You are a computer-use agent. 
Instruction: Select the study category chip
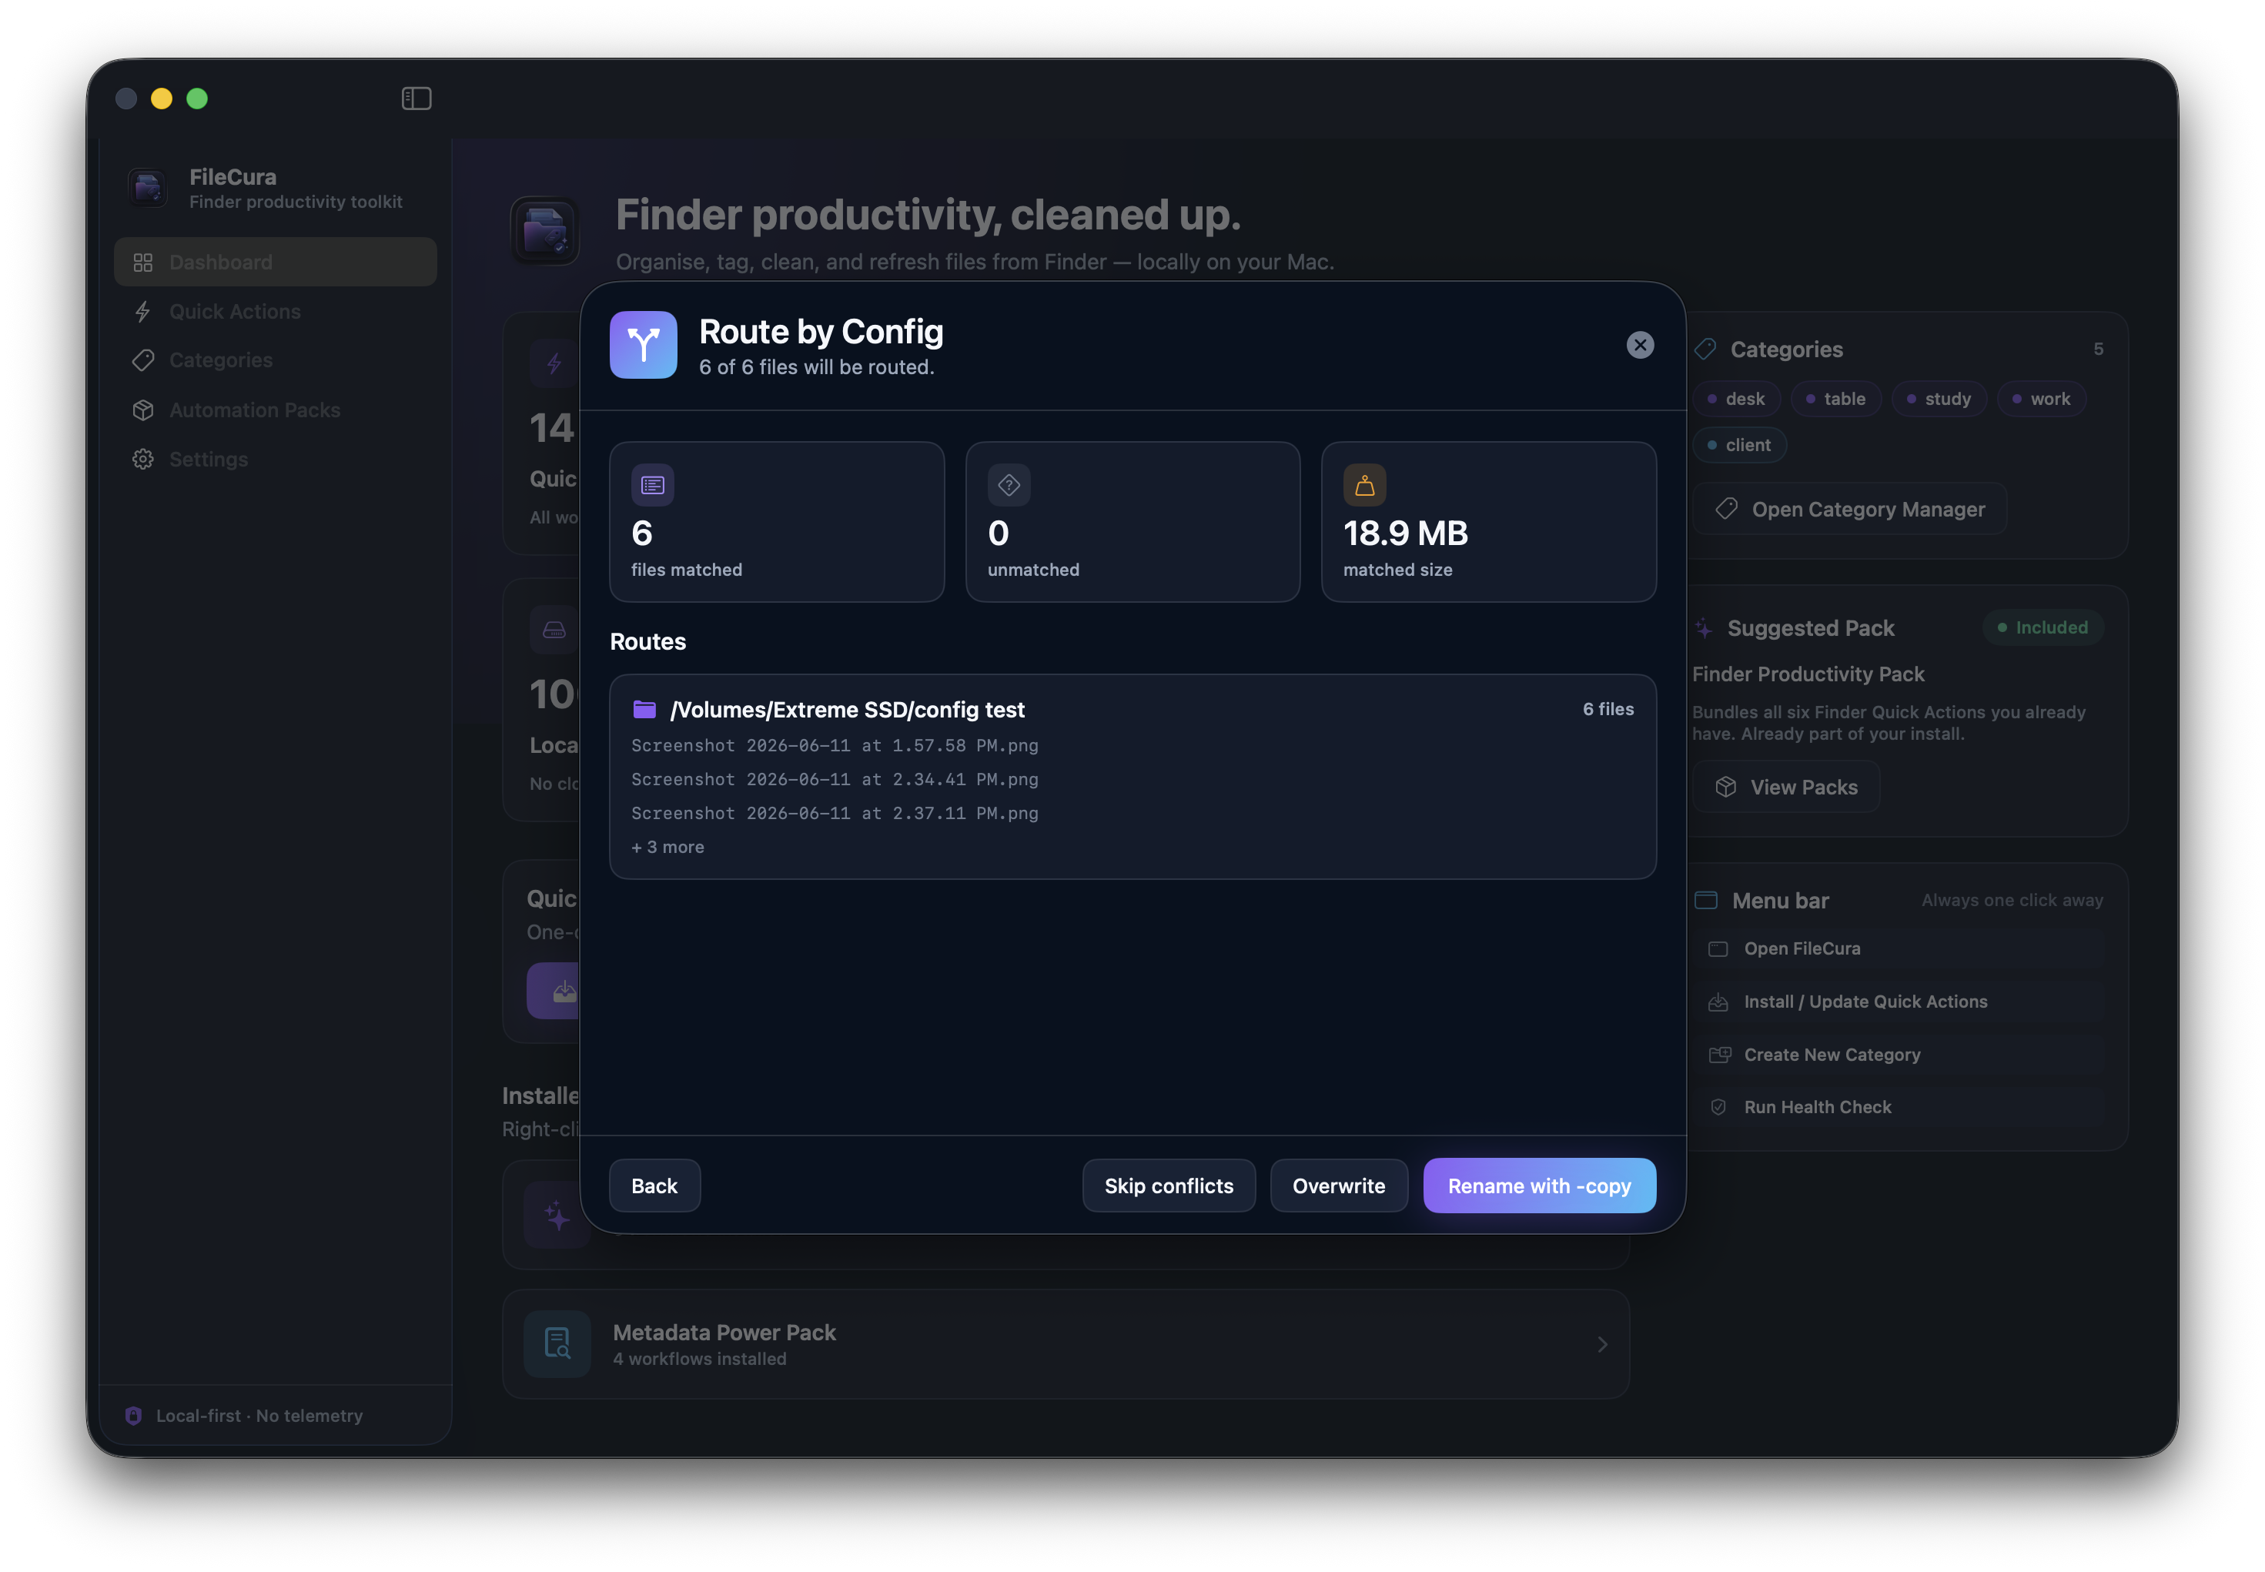[x=1938, y=399]
